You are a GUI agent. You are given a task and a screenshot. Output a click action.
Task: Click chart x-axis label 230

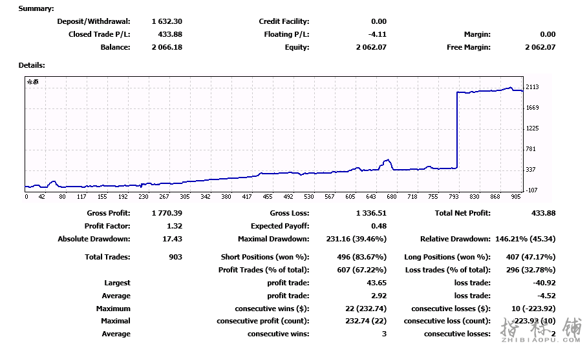pos(144,196)
